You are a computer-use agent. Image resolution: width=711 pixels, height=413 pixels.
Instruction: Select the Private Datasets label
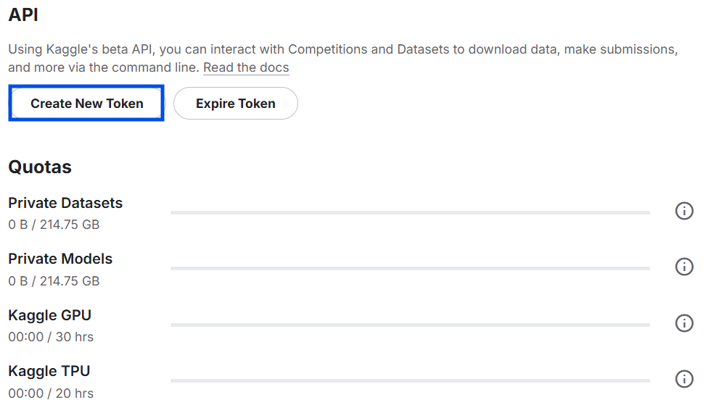coord(65,203)
